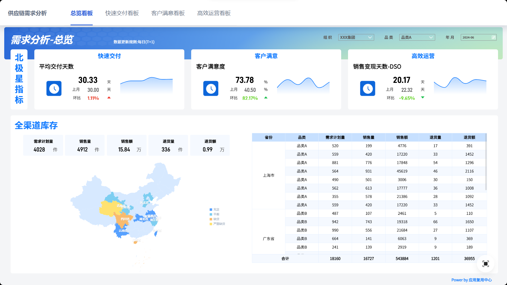507x285 pixels.
Task: Click clock icon in DSO card
Action: click(368, 88)
